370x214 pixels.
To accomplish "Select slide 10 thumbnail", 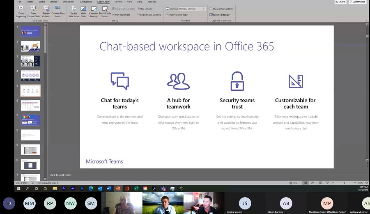I will click(x=30, y=164).
